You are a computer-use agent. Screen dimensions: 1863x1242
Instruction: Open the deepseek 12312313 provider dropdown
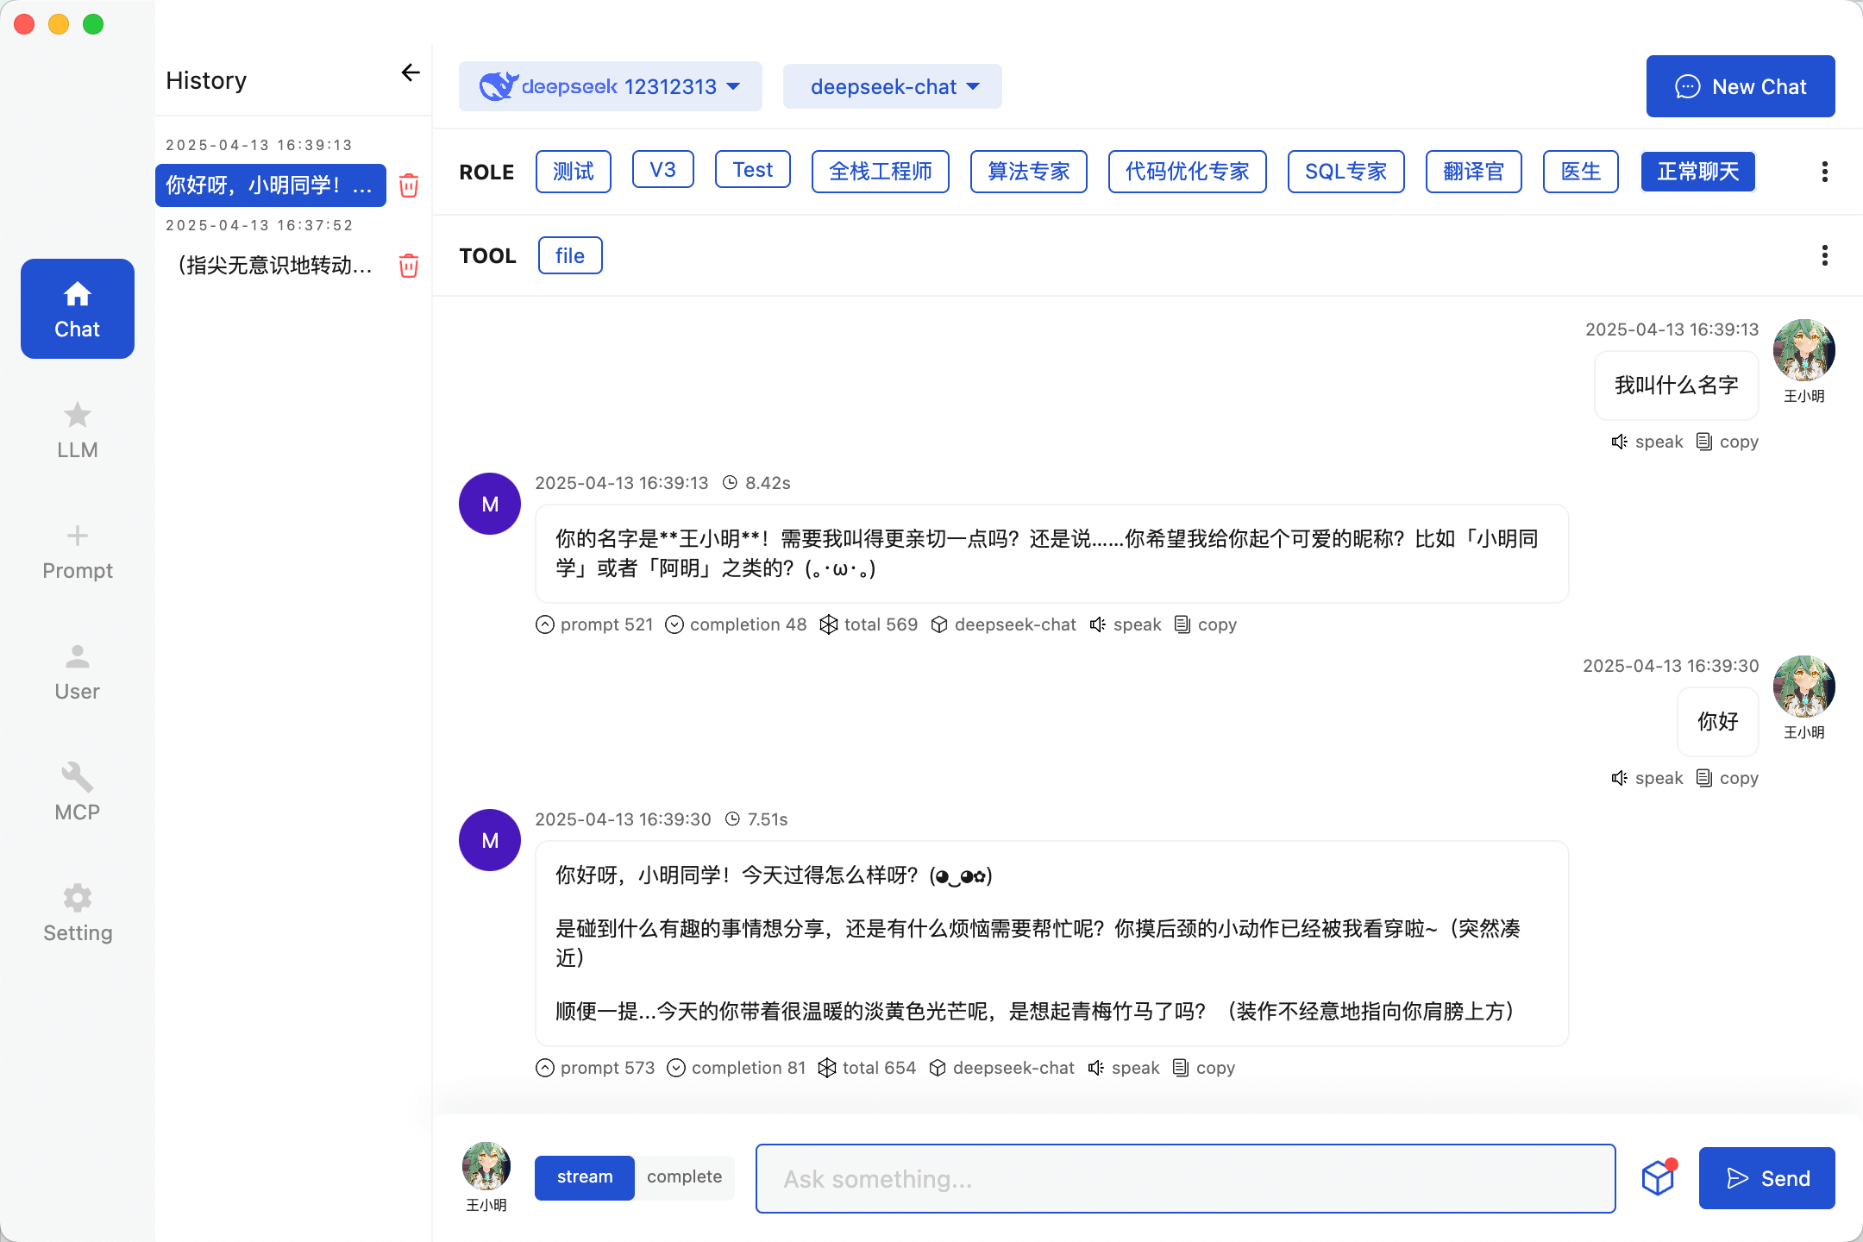[610, 86]
